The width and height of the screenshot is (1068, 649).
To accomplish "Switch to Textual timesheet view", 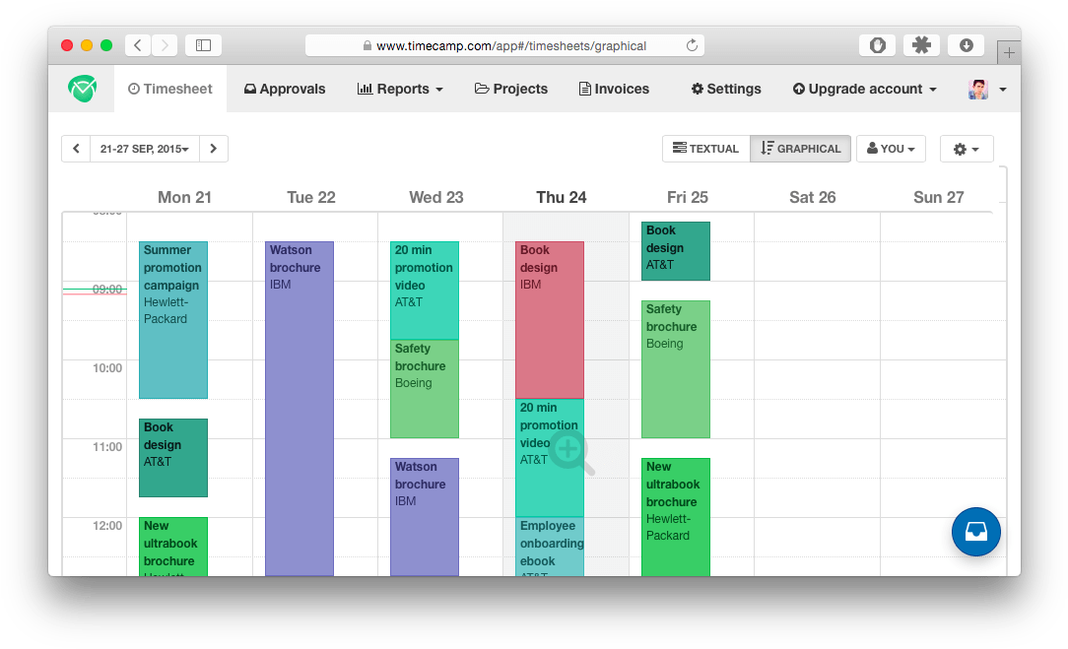I will pos(705,149).
